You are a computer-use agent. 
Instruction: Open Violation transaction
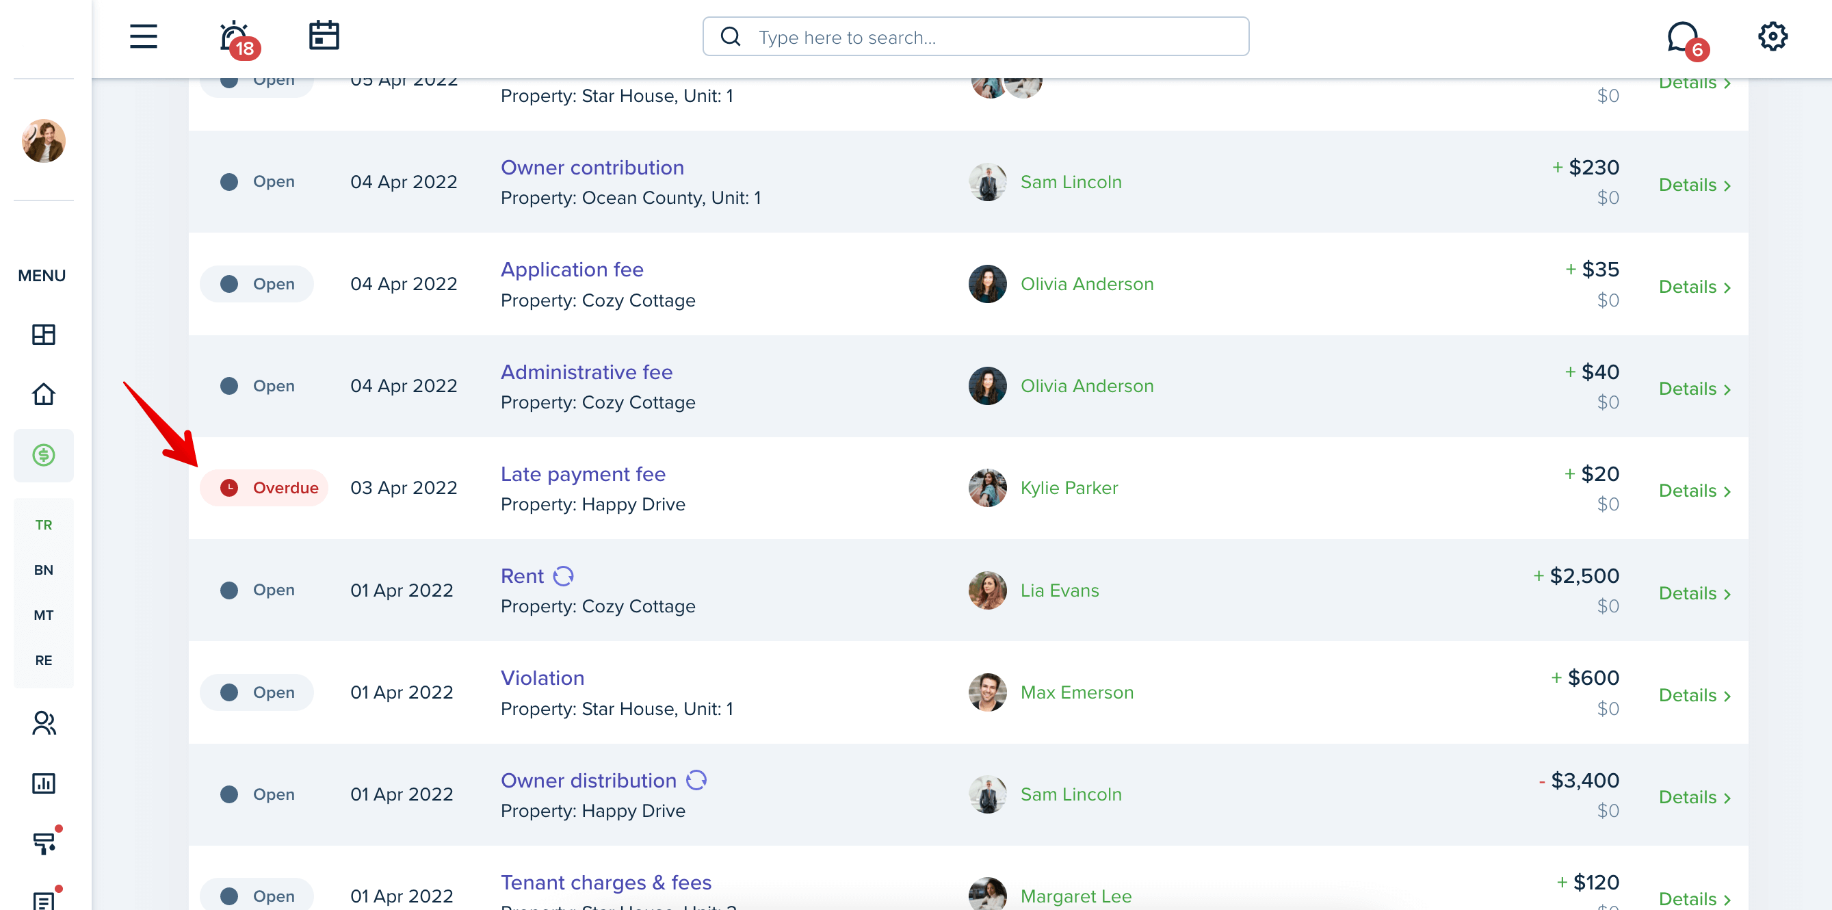tap(542, 679)
